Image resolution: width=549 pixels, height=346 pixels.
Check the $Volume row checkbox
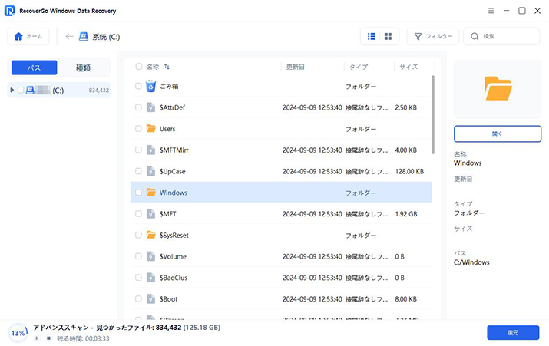(138, 256)
